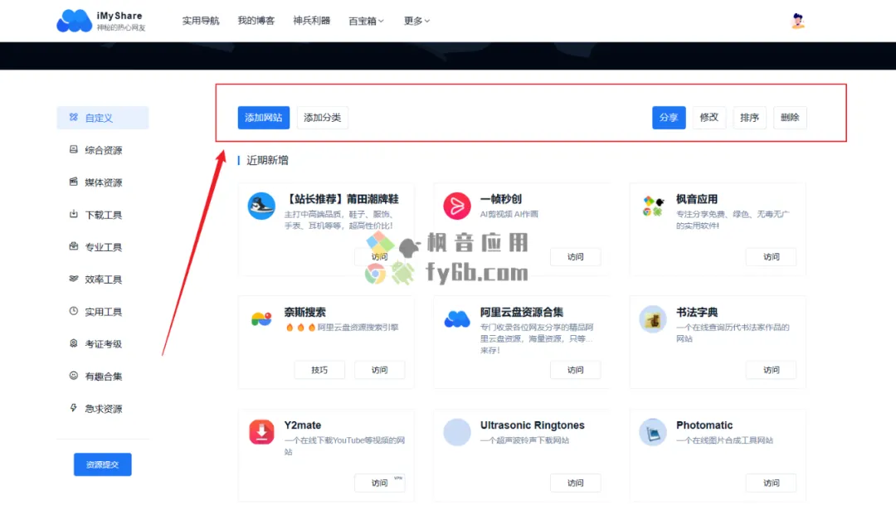Viewport: 896px width, 515px height.
Task: Click the 枫音应用 card icon
Action: click(x=653, y=206)
